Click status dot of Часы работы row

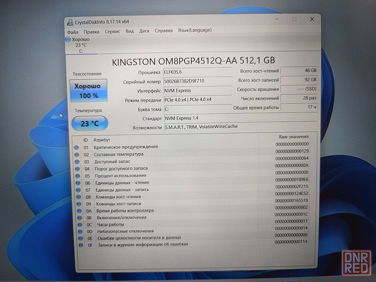[x=80, y=225]
